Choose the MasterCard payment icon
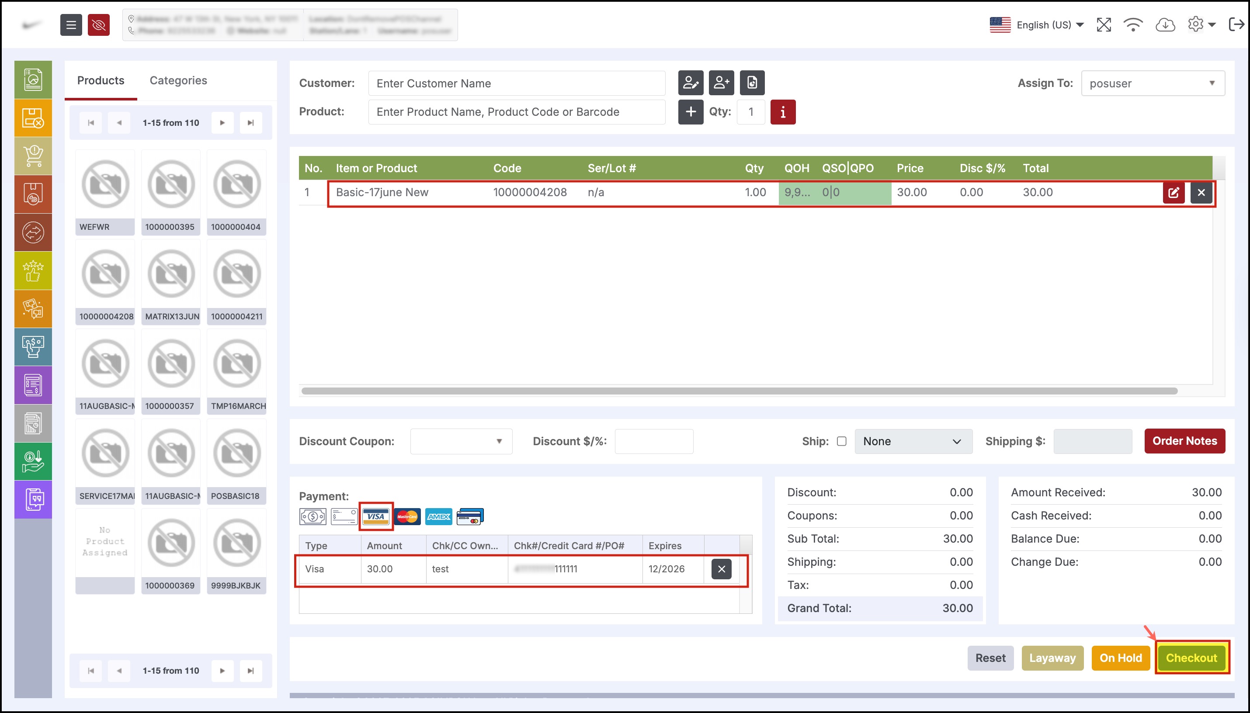Screen dimensions: 1250x713 407,516
